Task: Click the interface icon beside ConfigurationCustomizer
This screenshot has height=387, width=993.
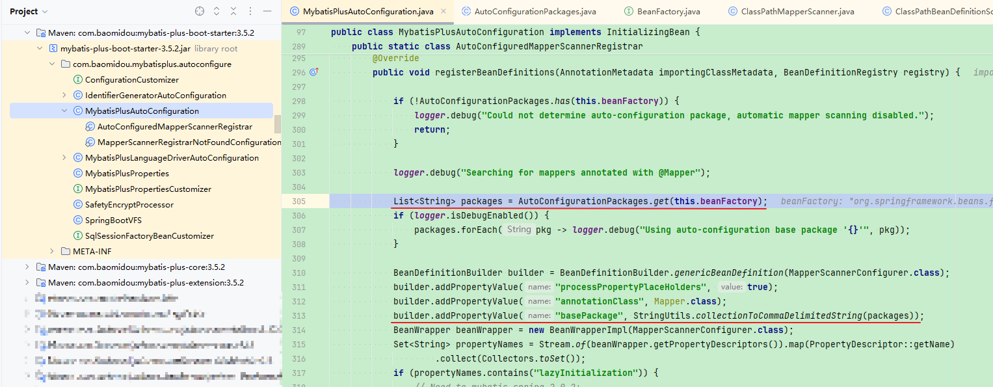Action: pos(78,80)
